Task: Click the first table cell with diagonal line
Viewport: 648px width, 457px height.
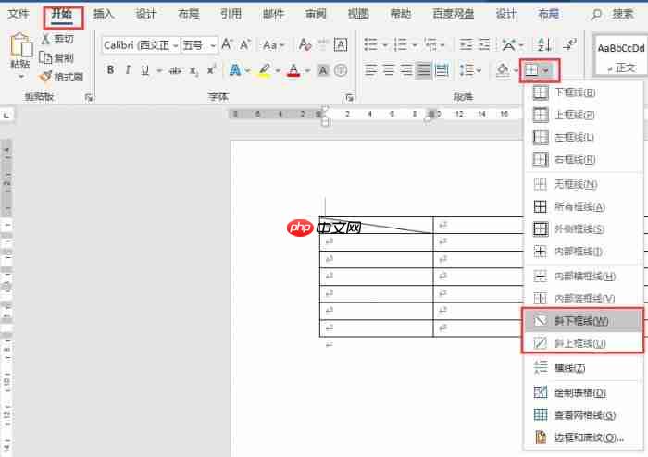Action: click(376, 225)
